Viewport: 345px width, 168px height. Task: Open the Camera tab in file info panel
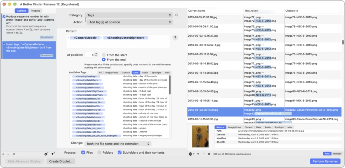pyautogui.click(x=248, y=127)
